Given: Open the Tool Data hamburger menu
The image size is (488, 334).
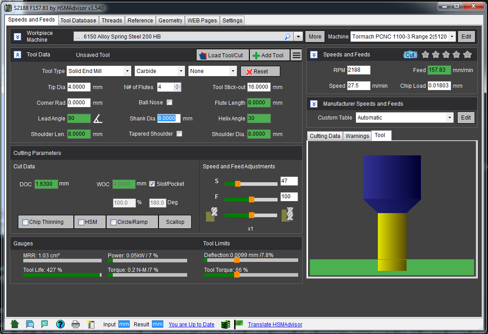Looking at the screenshot, I should tap(296, 55).
